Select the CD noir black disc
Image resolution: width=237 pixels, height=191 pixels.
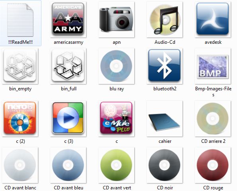click(x=165, y=165)
